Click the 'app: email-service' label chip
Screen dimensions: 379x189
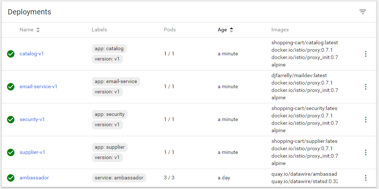[116, 82]
